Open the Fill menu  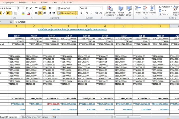(162, 11)
